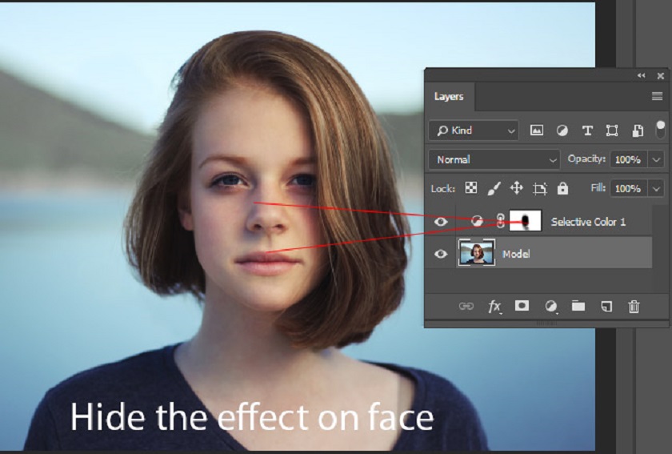
Task: Toggle the layer filtering switch
Action: tap(660, 129)
